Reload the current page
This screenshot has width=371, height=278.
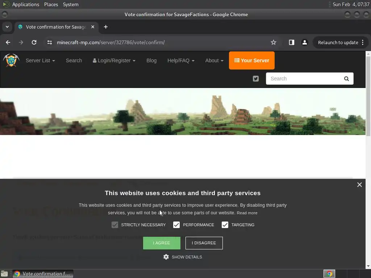point(34,42)
